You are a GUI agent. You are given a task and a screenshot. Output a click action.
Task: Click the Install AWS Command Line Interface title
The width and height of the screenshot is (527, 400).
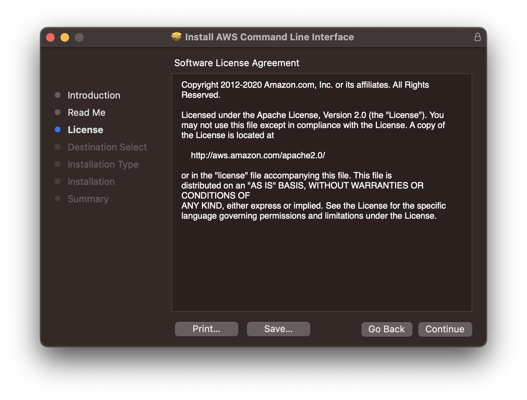pyautogui.click(x=269, y=37)
